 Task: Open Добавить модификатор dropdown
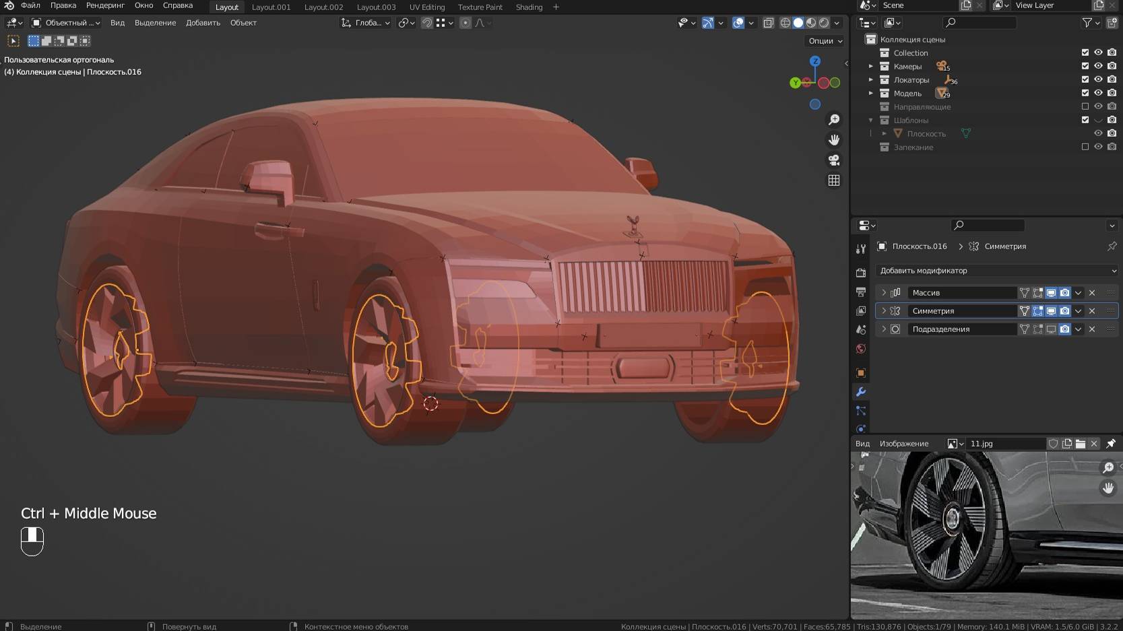coord(996,271)
